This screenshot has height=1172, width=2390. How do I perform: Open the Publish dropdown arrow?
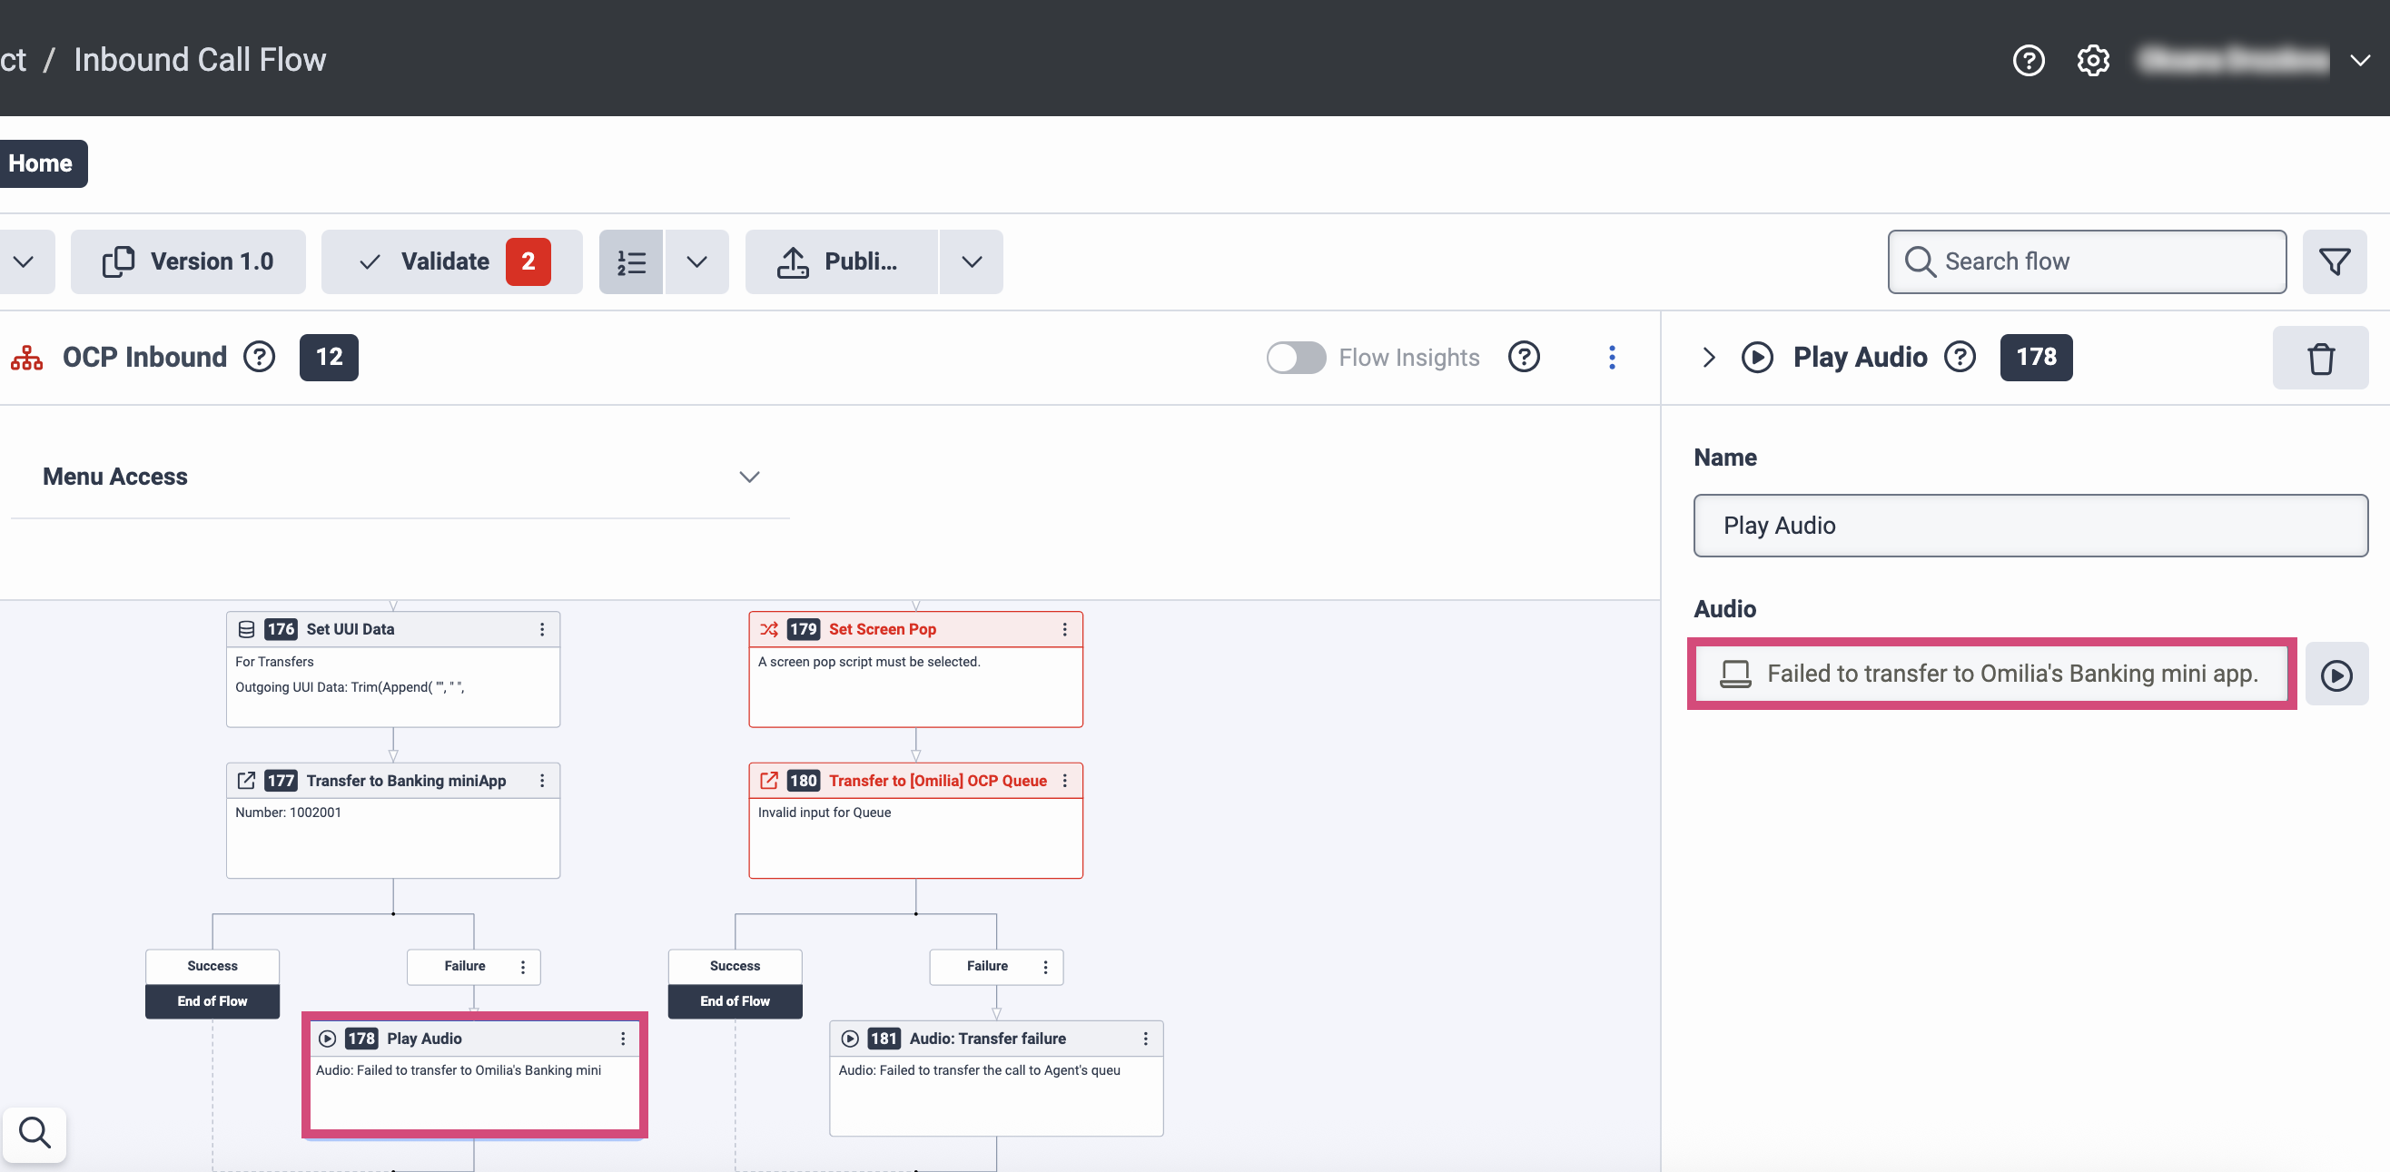[971, 262]
